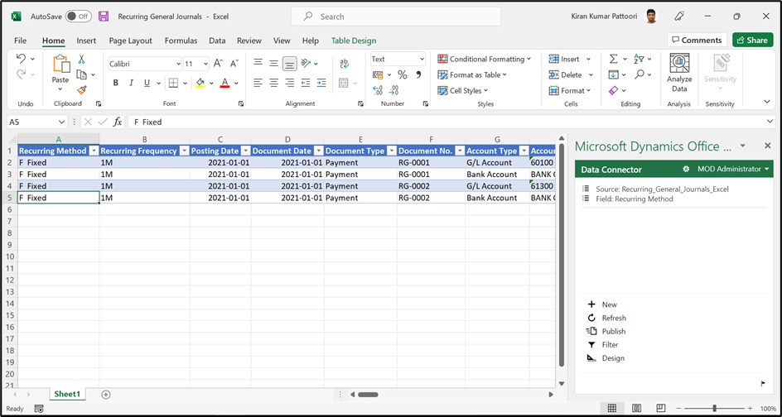The height and width of the screenshot is (417, 782).
Task: Open Recurring Method filter dropdown
Action: pos(94,151)
